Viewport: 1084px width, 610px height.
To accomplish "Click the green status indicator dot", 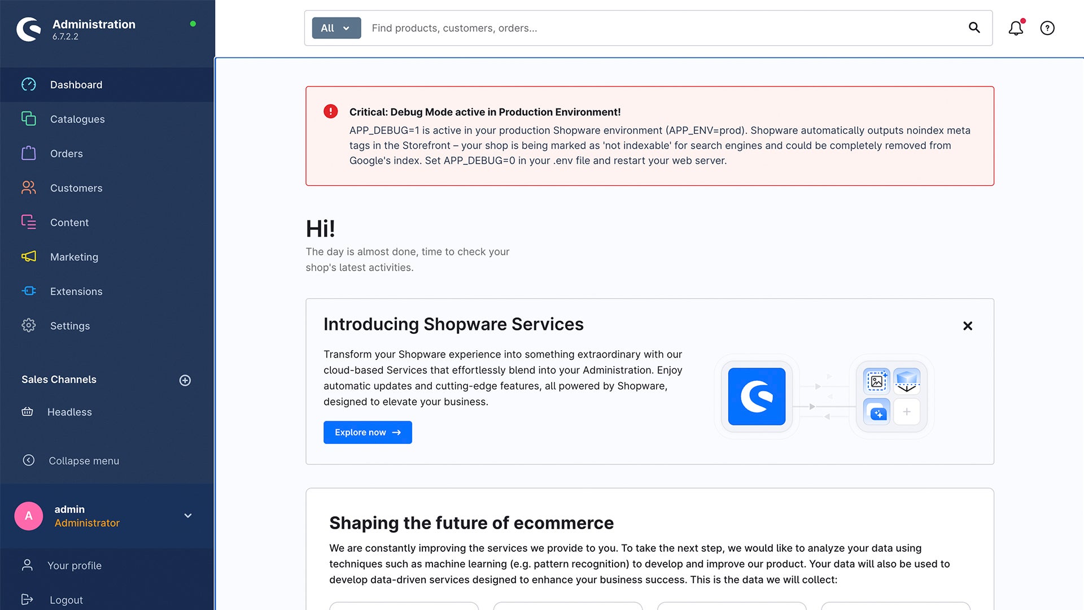I will pos(193,24).
